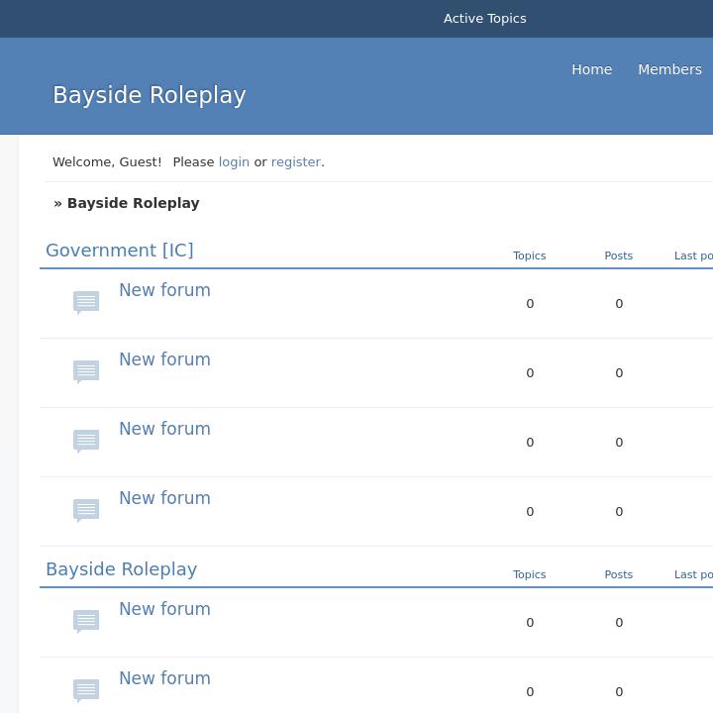Open the third New forum under Government [IC]
Viewport: 713px width, 713px height.
pyautogui.click(x=164, y=429)
